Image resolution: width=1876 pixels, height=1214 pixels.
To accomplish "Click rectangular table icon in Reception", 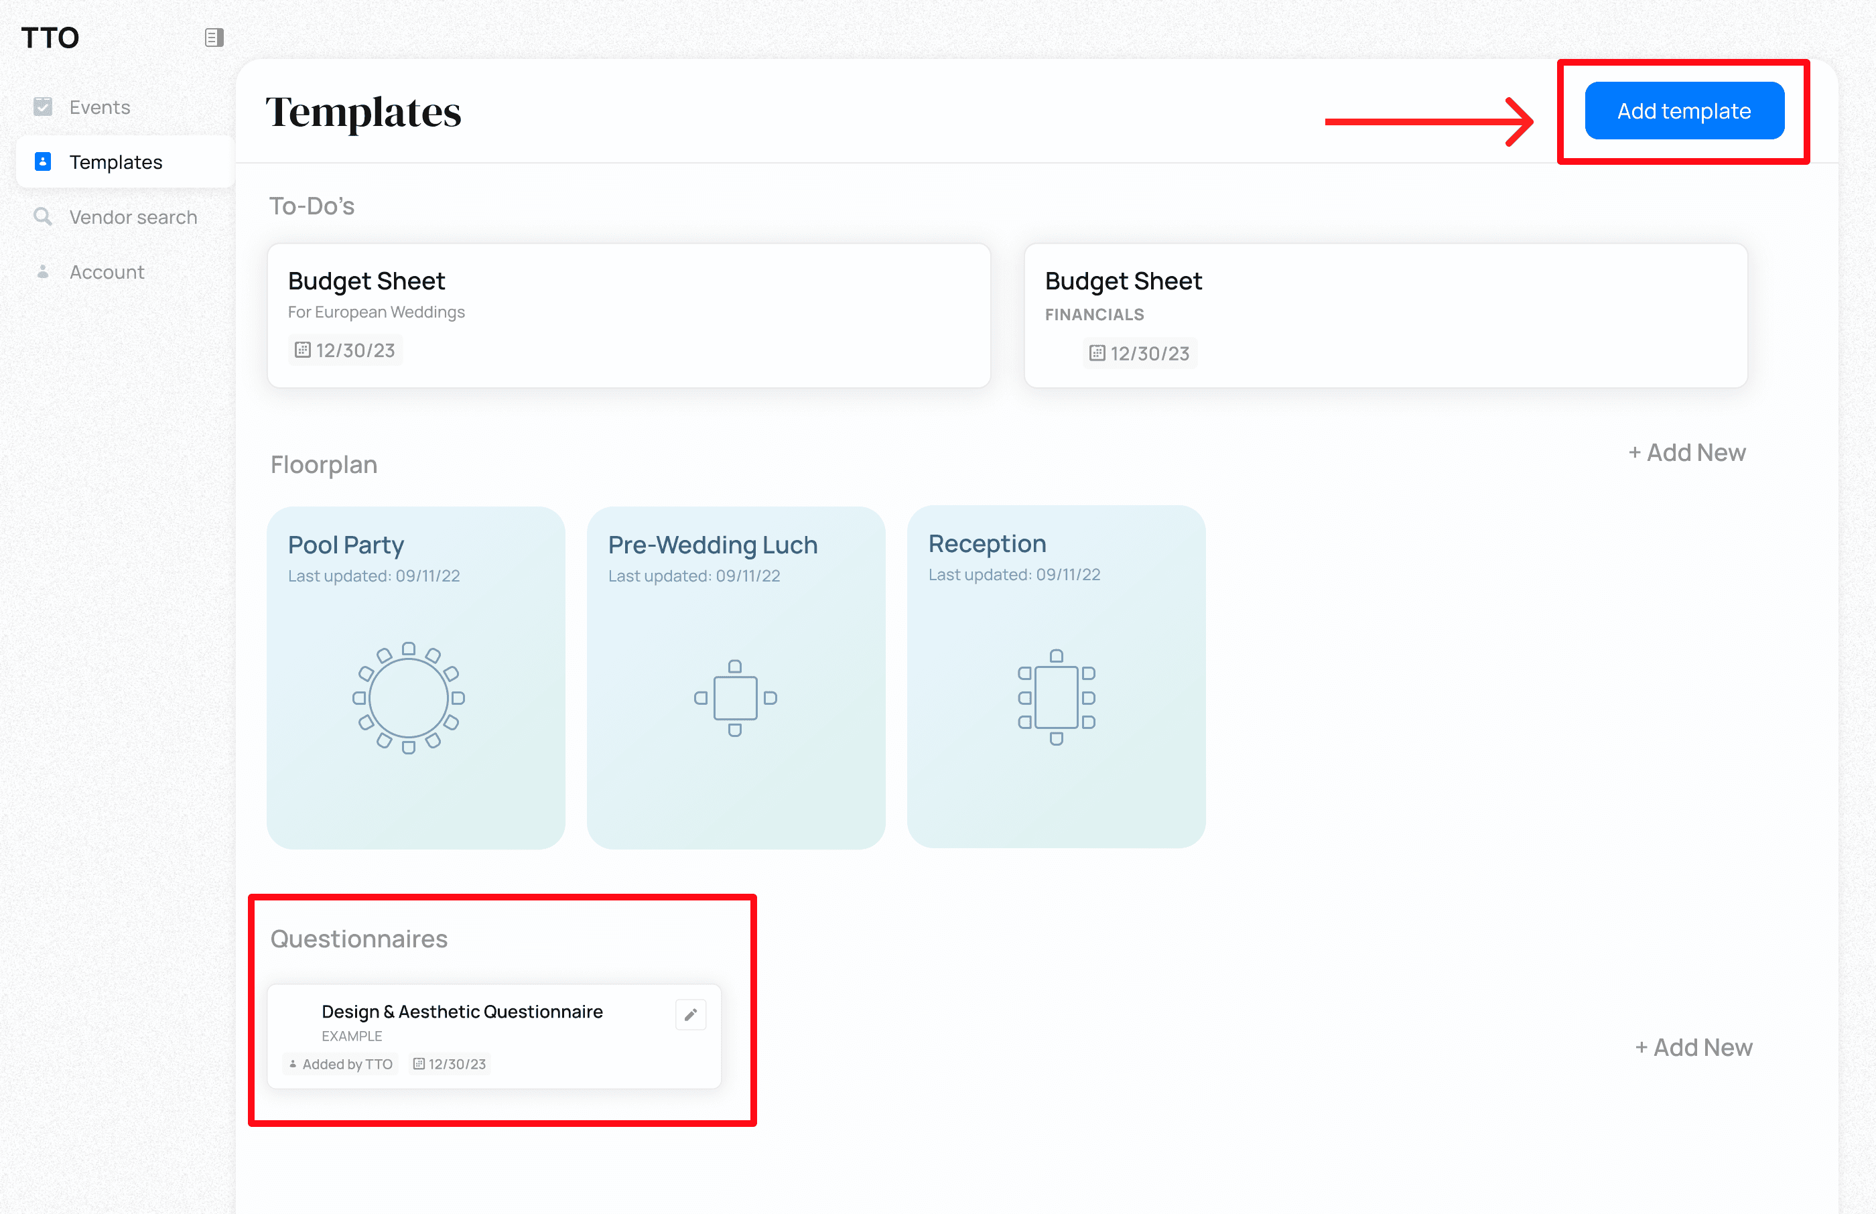I will (1055, 697).
